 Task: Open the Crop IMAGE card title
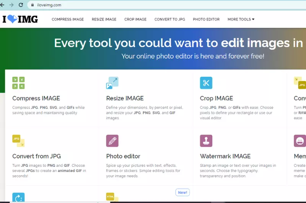(216, 98)
